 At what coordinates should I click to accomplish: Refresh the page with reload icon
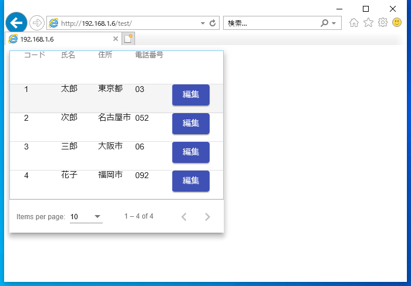(x=213, y=23)
